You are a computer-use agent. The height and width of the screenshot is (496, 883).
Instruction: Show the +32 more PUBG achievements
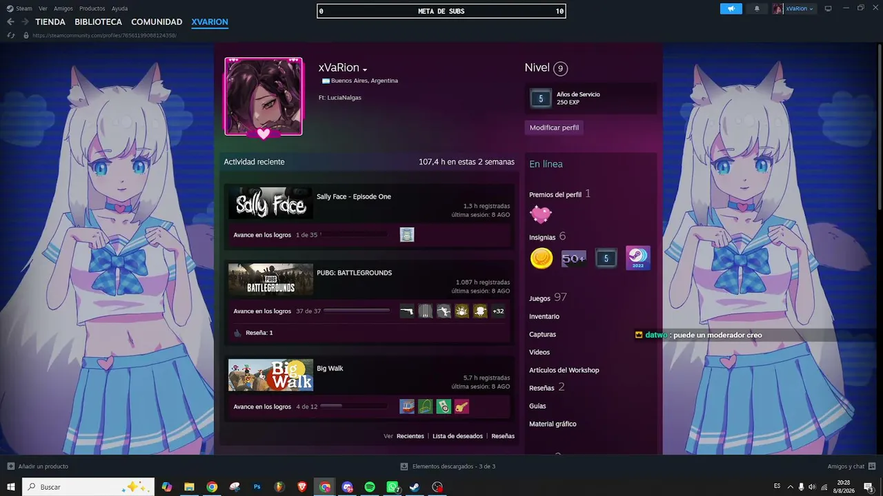(498, 311)
